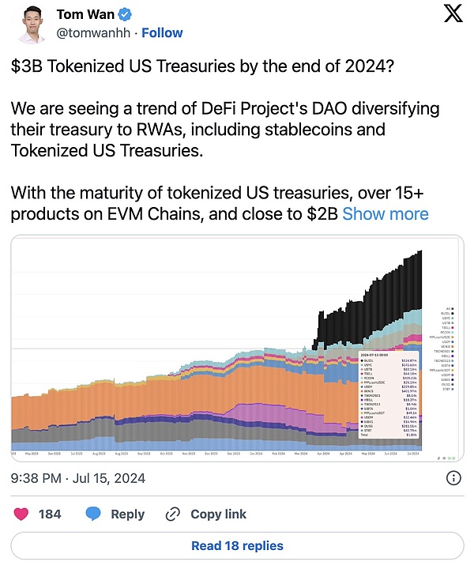Click the Copy link text label
The width and height of the screenshot is (474, 569).
[219, 514]
